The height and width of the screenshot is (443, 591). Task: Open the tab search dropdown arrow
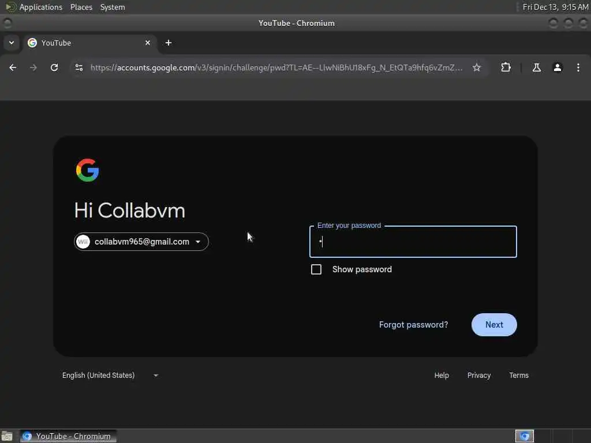pos(12,43)
